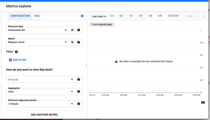210x120 pixels.
Task: Open help for Resource type field
Action: tap(79, 30)
